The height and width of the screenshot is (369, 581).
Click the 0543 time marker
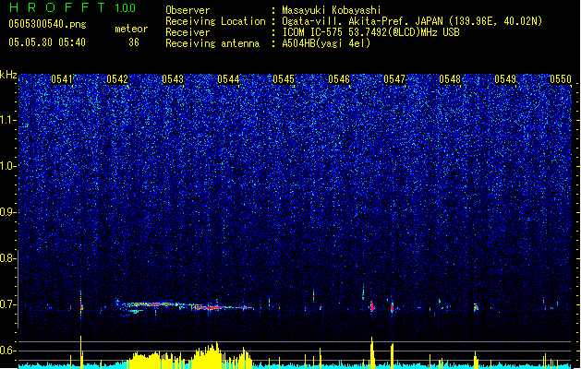(173, 79)
